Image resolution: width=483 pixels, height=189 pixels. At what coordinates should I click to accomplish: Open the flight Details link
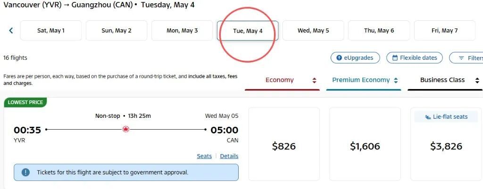(229, 156)
